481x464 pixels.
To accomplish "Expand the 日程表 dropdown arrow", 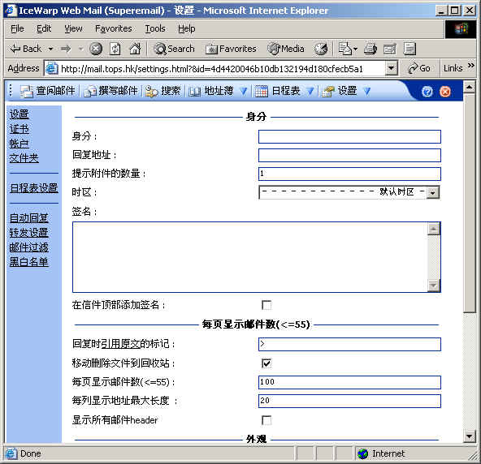I will click(x=310, y=92).
